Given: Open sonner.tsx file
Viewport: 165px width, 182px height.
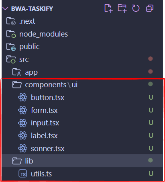Looking at the screenshot, I should (48, 148).
